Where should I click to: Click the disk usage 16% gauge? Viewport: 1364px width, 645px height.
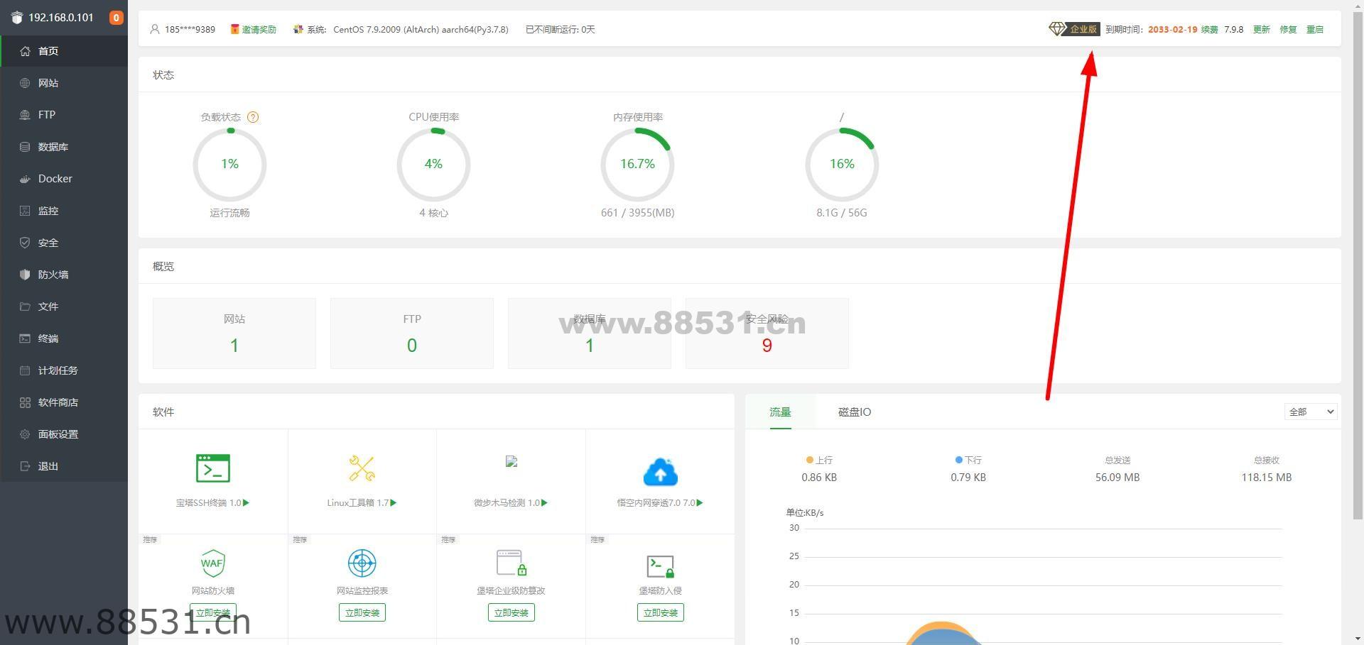click(842, 165)
